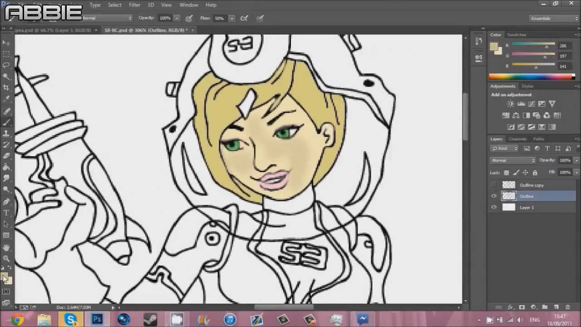This screenshot has width=581, height=327.
Task: Open the Type menu
Action: [95, 5]
